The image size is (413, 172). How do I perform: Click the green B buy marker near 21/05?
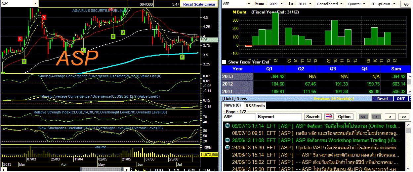click(x=123, y=32)
